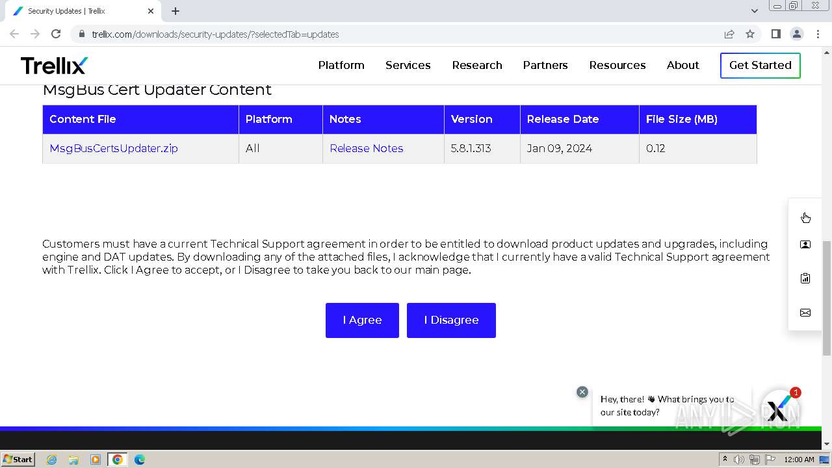Click the file size cell 0.12
832x468 pixels.
click(x=698, y=149)
